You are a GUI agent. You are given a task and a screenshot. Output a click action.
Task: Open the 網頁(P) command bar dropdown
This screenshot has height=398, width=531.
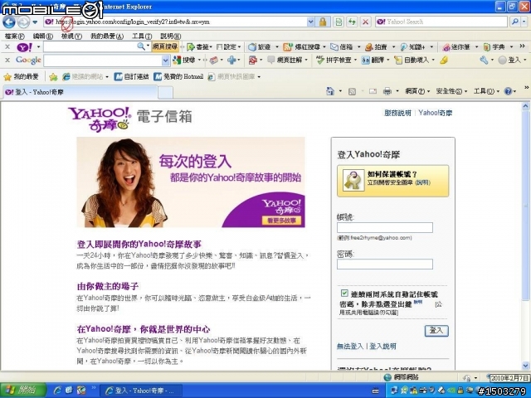[417, 91]
